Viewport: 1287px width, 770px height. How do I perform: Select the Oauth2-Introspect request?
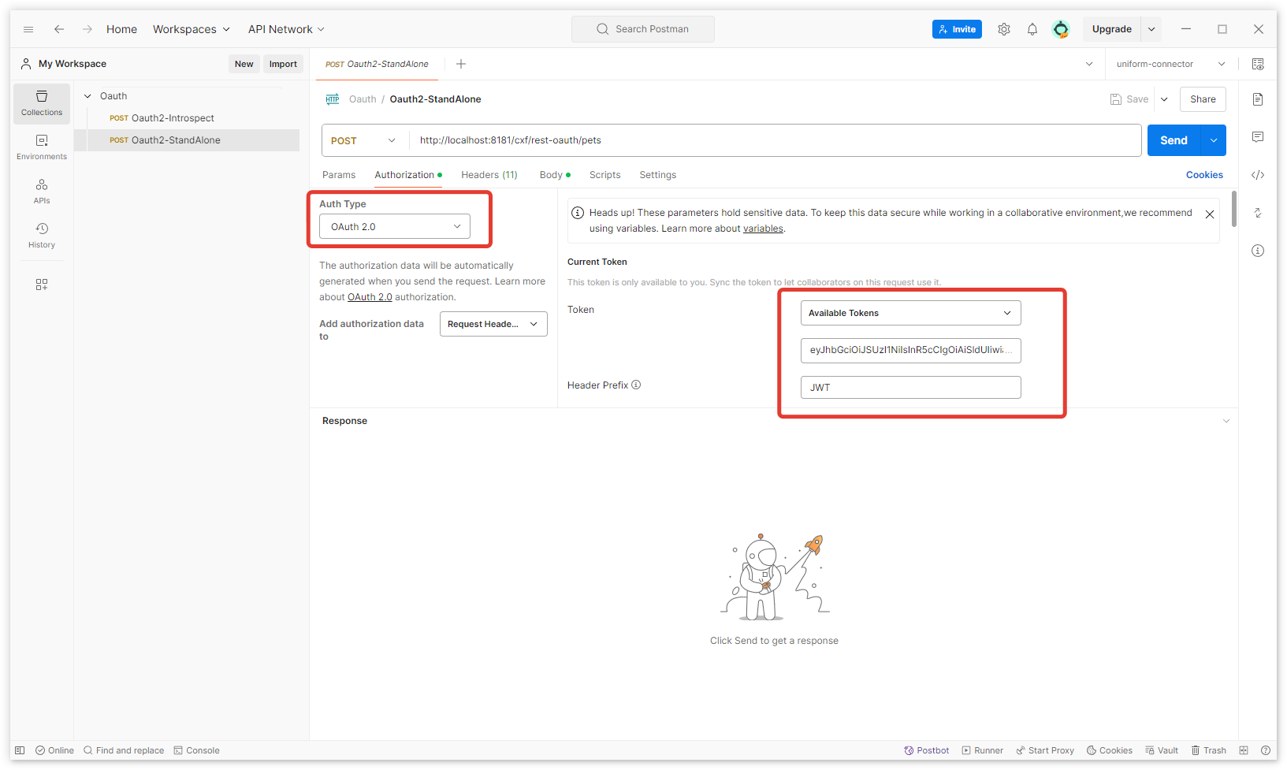coord(173,118)
